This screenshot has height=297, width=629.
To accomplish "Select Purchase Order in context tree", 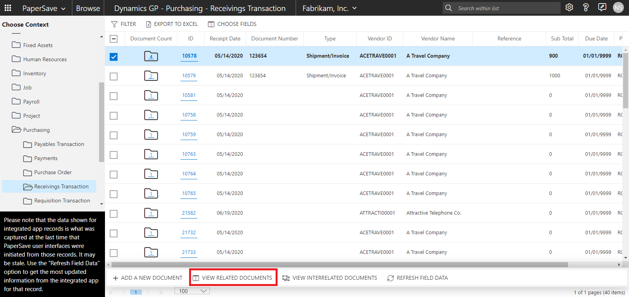I will click(x=53, y=172).
